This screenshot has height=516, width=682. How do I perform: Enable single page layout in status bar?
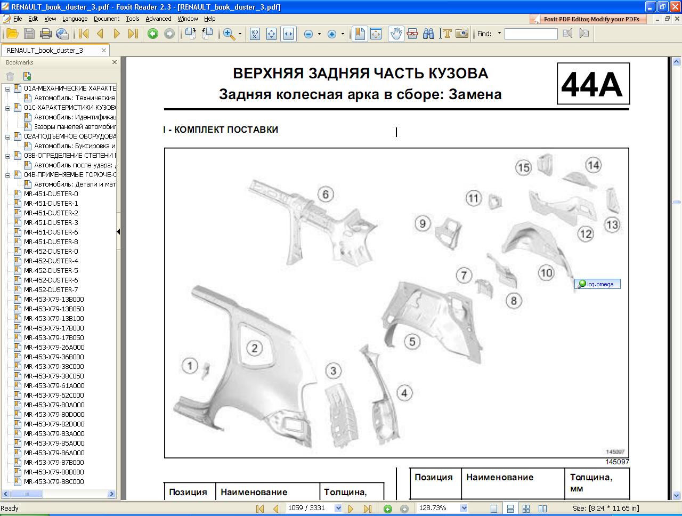[494, 509]
